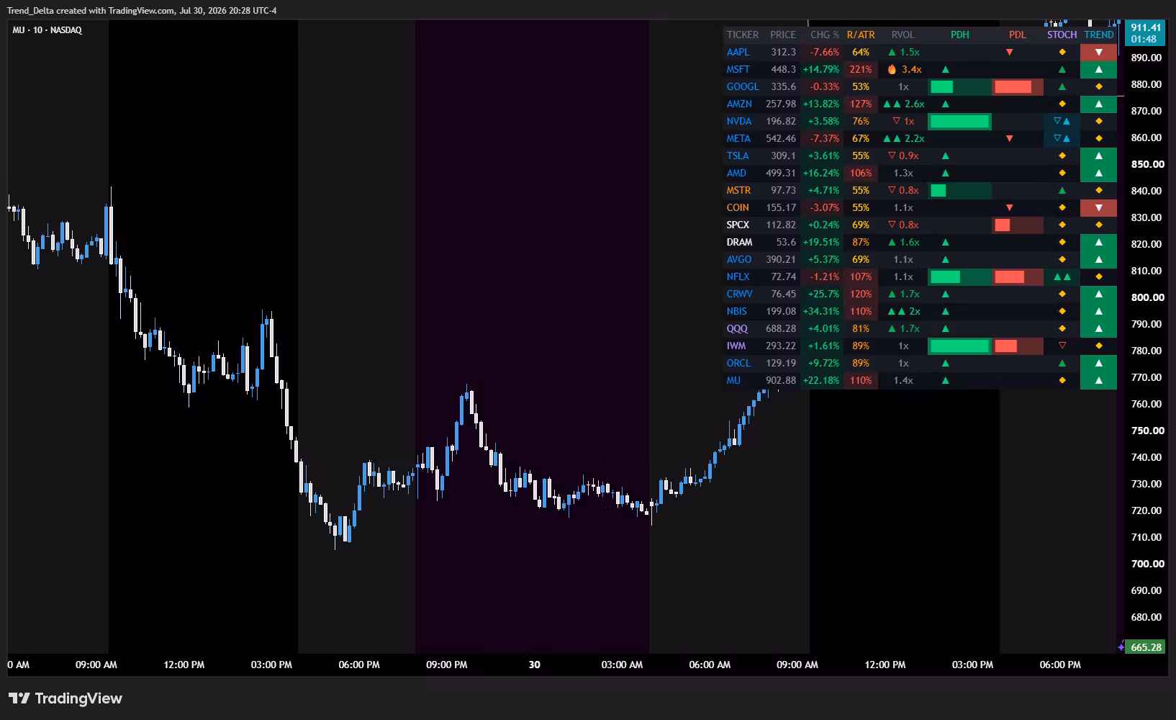The image size is (1176, 720).
Task: Click the COIN red trend arrow cell
Action: (1098, 207)
